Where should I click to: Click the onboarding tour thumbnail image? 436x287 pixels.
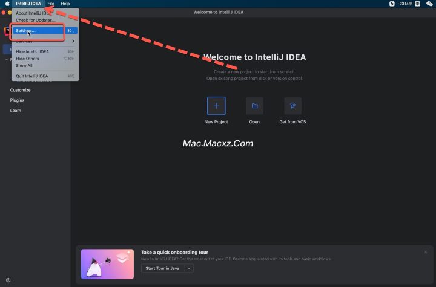[107, 264]
